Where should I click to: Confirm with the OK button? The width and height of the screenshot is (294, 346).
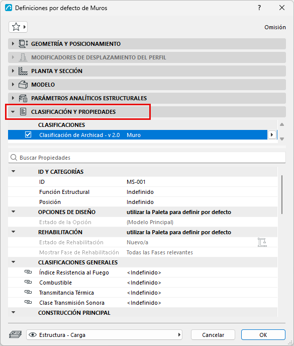[263, 335]
